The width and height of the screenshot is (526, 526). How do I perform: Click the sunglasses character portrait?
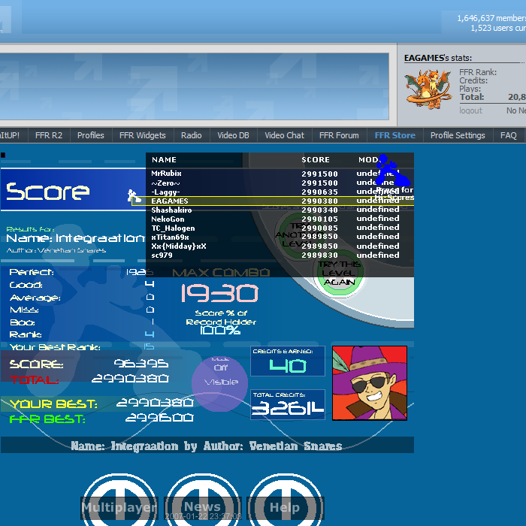coord(370,382)
